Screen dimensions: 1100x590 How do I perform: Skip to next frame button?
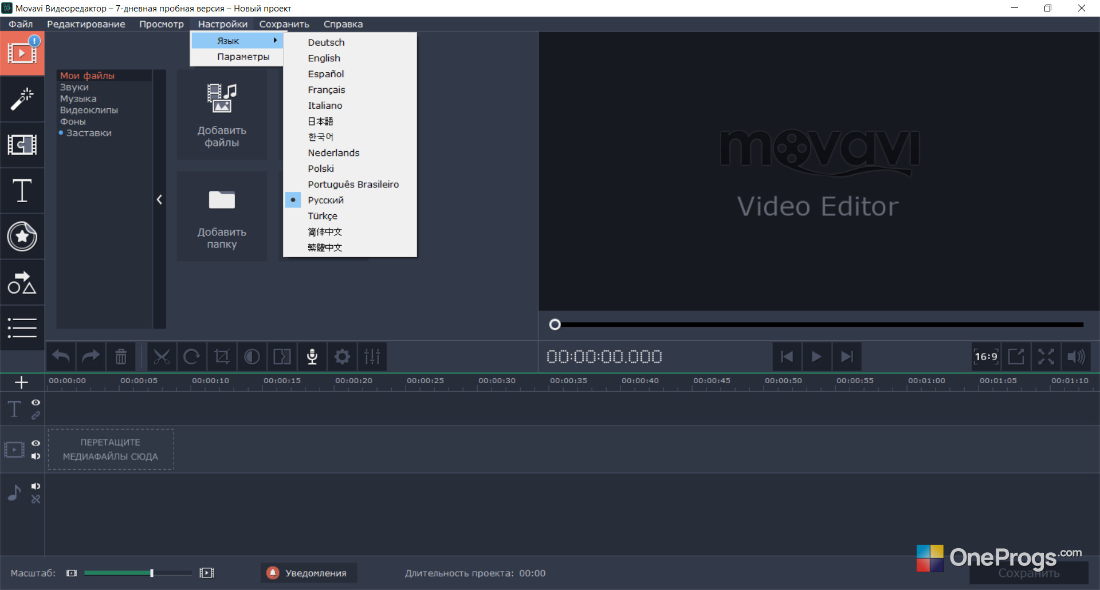click(x=847, y=357)
